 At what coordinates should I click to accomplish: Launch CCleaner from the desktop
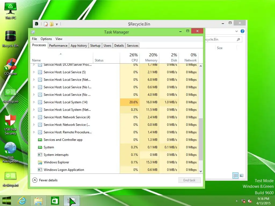(x=10, y=67)
